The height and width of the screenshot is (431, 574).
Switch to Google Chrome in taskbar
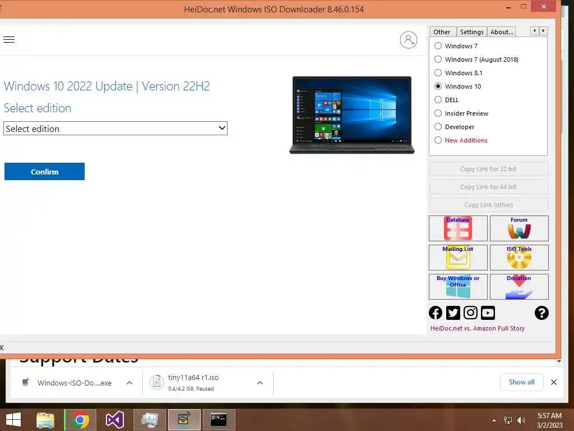pos(80,420)
